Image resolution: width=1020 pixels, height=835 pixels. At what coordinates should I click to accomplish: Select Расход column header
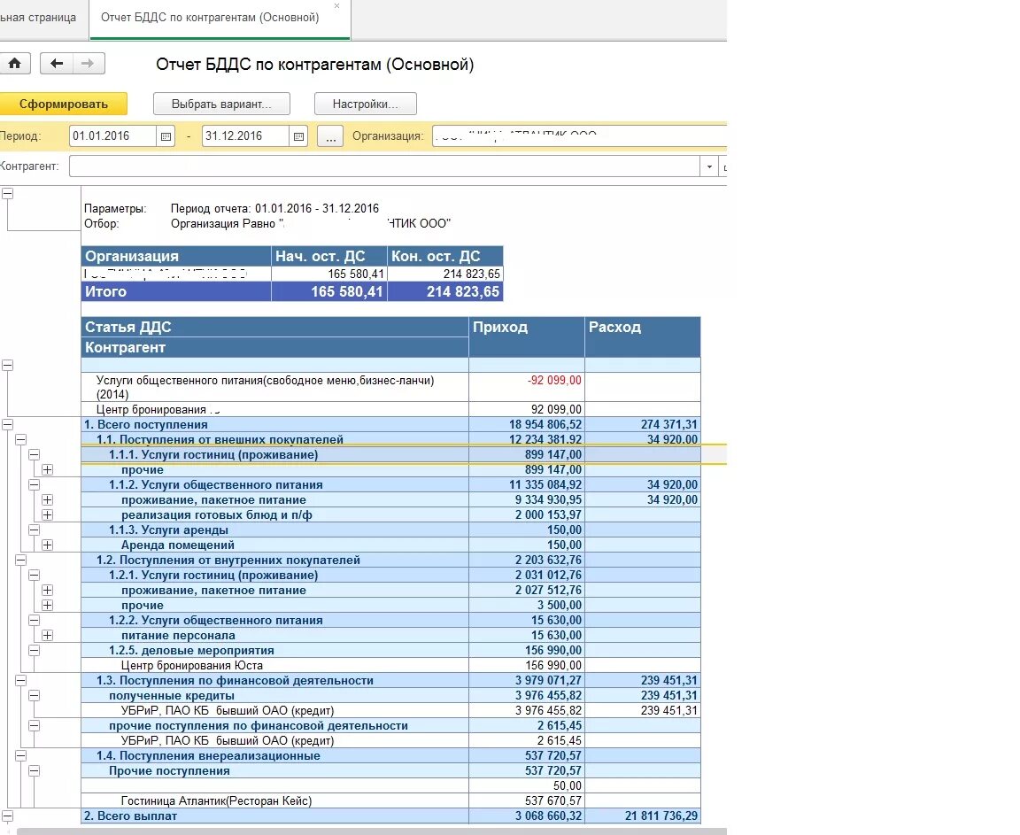click(x=643, y=336)
